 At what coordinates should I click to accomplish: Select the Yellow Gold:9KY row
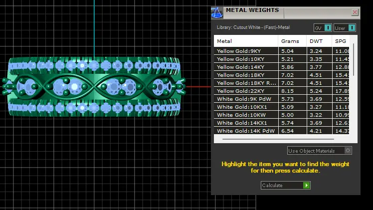281,51
